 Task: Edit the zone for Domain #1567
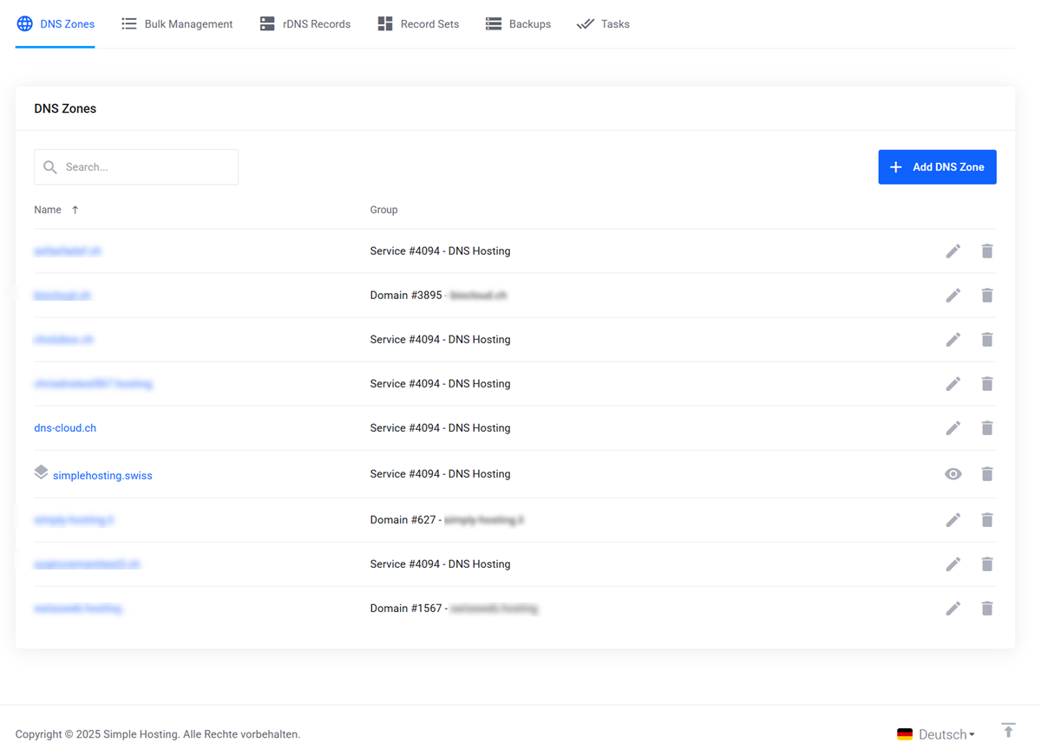click(953, 608)
